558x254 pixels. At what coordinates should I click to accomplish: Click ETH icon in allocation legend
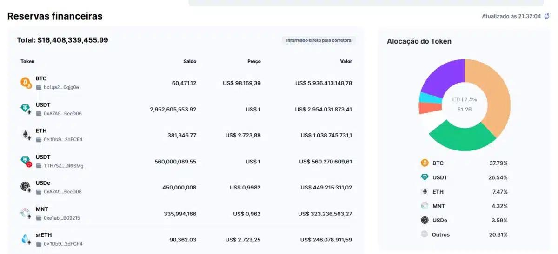coord(424,191)
